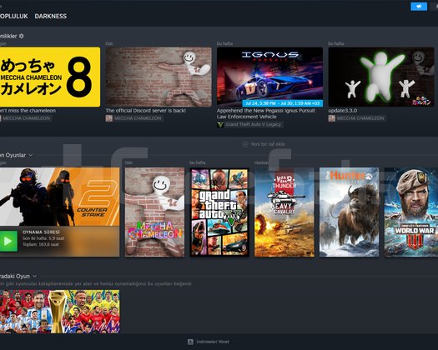Open 'update3.3.0' news title

[x=342, y=111]
